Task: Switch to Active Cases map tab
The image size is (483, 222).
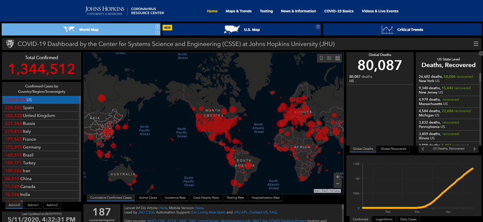Action: coord(148,198)
